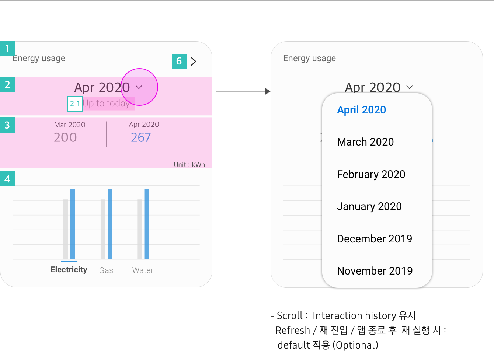Switch to the Water tab
Viewport: 494px width, 353px height.
tap(143, 270)
